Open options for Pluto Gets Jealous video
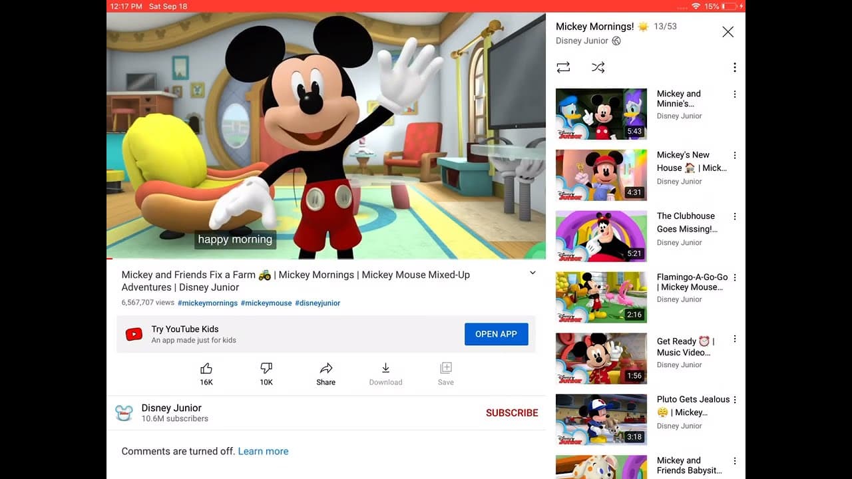Viewport: 852px width, 479px height. [x=735, y=400]
